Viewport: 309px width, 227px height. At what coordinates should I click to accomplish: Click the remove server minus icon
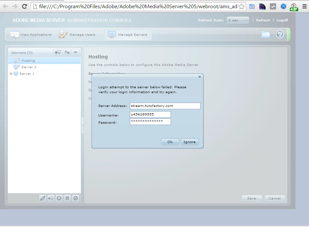tap(76, 52)
